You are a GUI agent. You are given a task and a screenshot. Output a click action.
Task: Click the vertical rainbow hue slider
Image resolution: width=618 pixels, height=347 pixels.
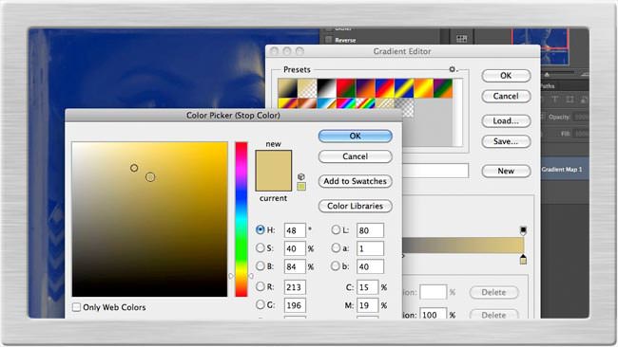pyautogui.click(x=241, y=219)
